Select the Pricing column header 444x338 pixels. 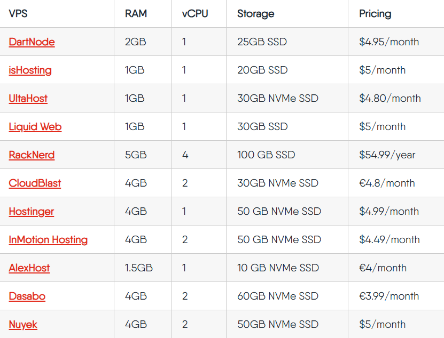coord(375,13)
